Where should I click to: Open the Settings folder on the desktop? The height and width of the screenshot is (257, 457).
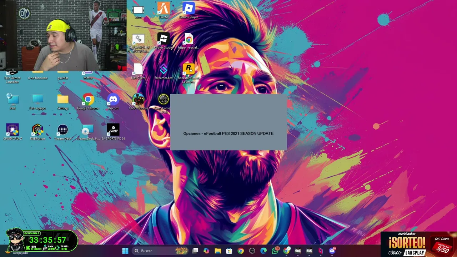[63, 100]
